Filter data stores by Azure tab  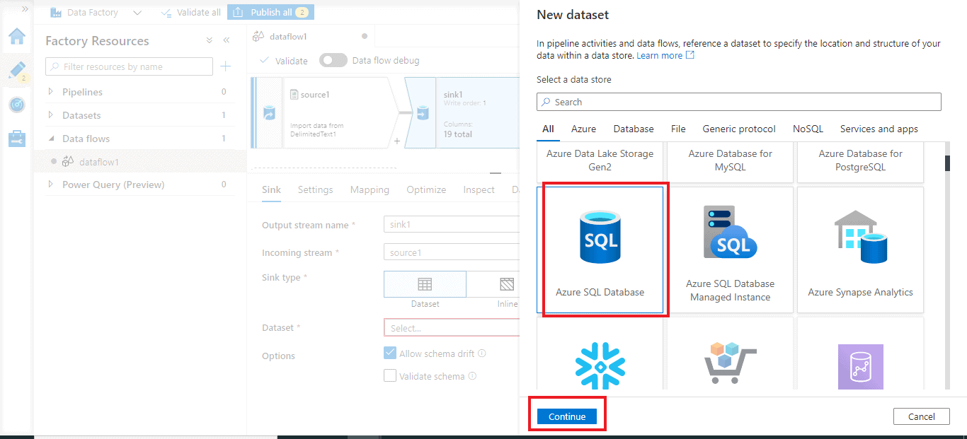point(584,129)
